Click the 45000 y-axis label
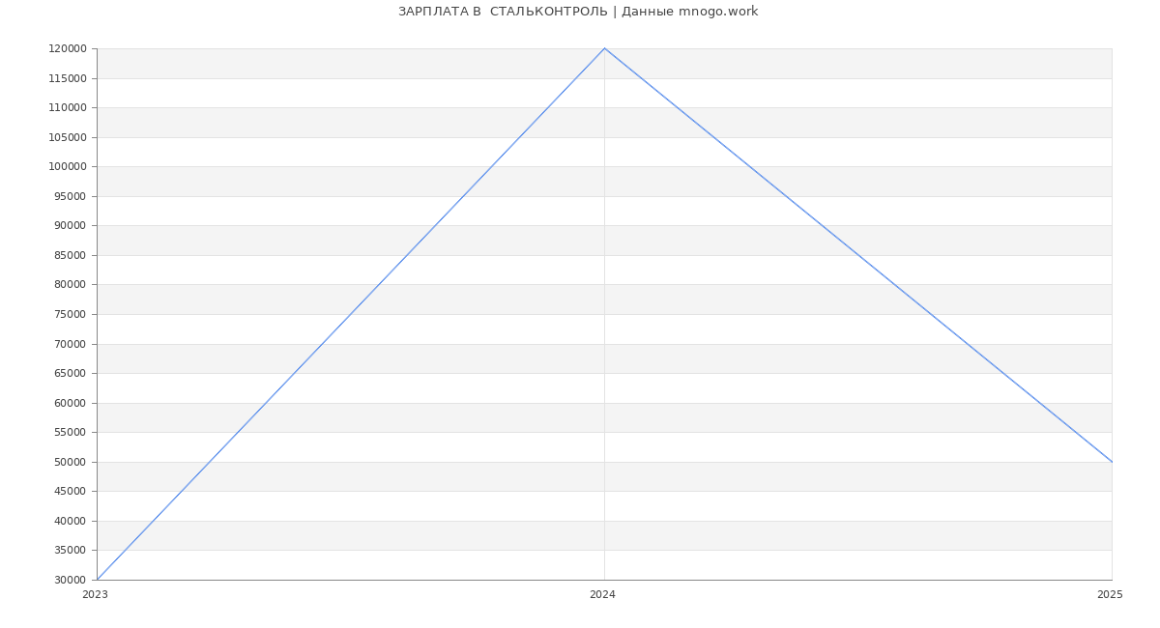The image size is (1160, 628). tap(71, 491)
